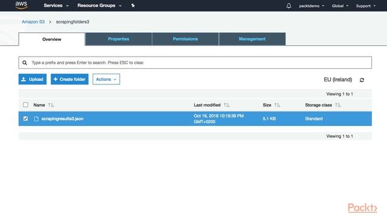Expand the Services menu

[x=56, y=5]
